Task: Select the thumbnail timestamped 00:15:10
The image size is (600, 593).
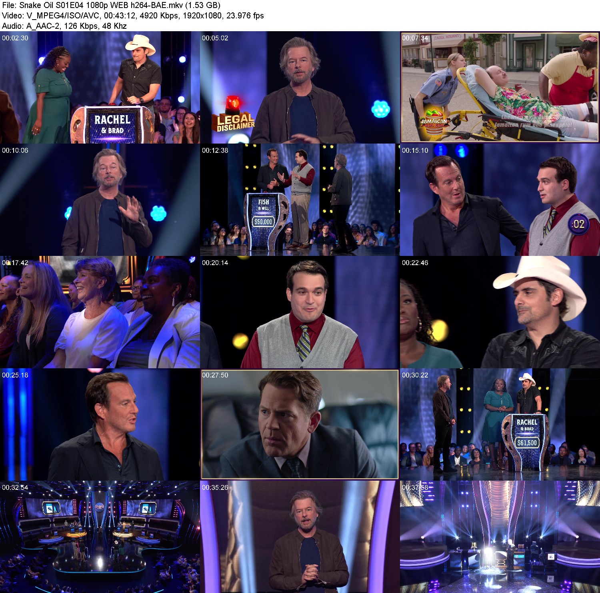Action: (500, 200)
